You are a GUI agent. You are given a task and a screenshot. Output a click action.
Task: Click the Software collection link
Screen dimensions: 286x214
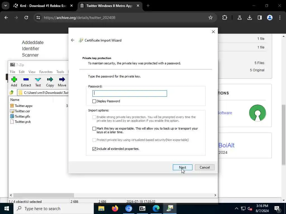coord(225,113)
